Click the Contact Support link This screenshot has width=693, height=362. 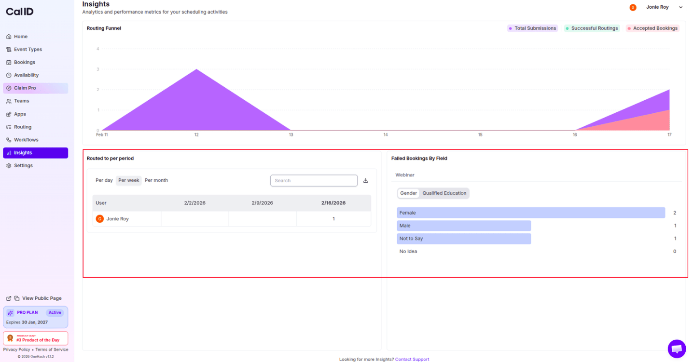pos(412,359)
